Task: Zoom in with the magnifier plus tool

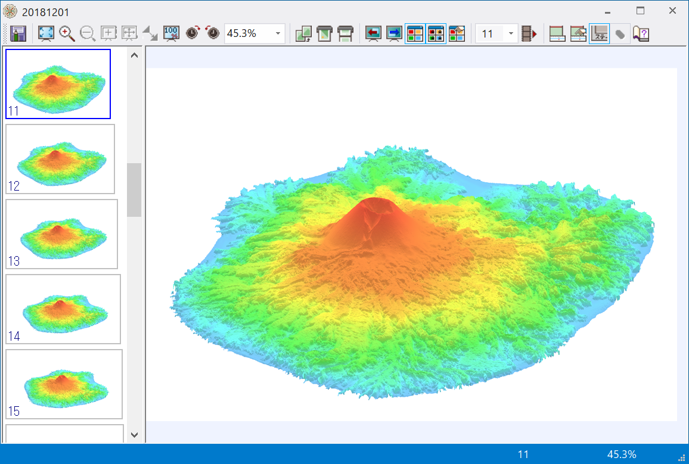Action: [x=67, y=34]
